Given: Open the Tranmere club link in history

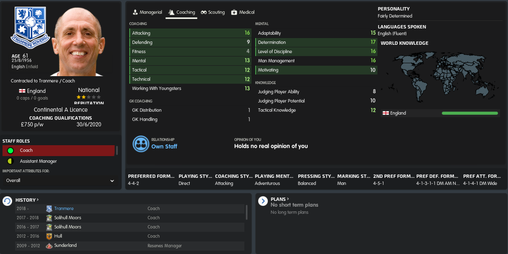Looking at the screenshot, I should coord(64,208).
